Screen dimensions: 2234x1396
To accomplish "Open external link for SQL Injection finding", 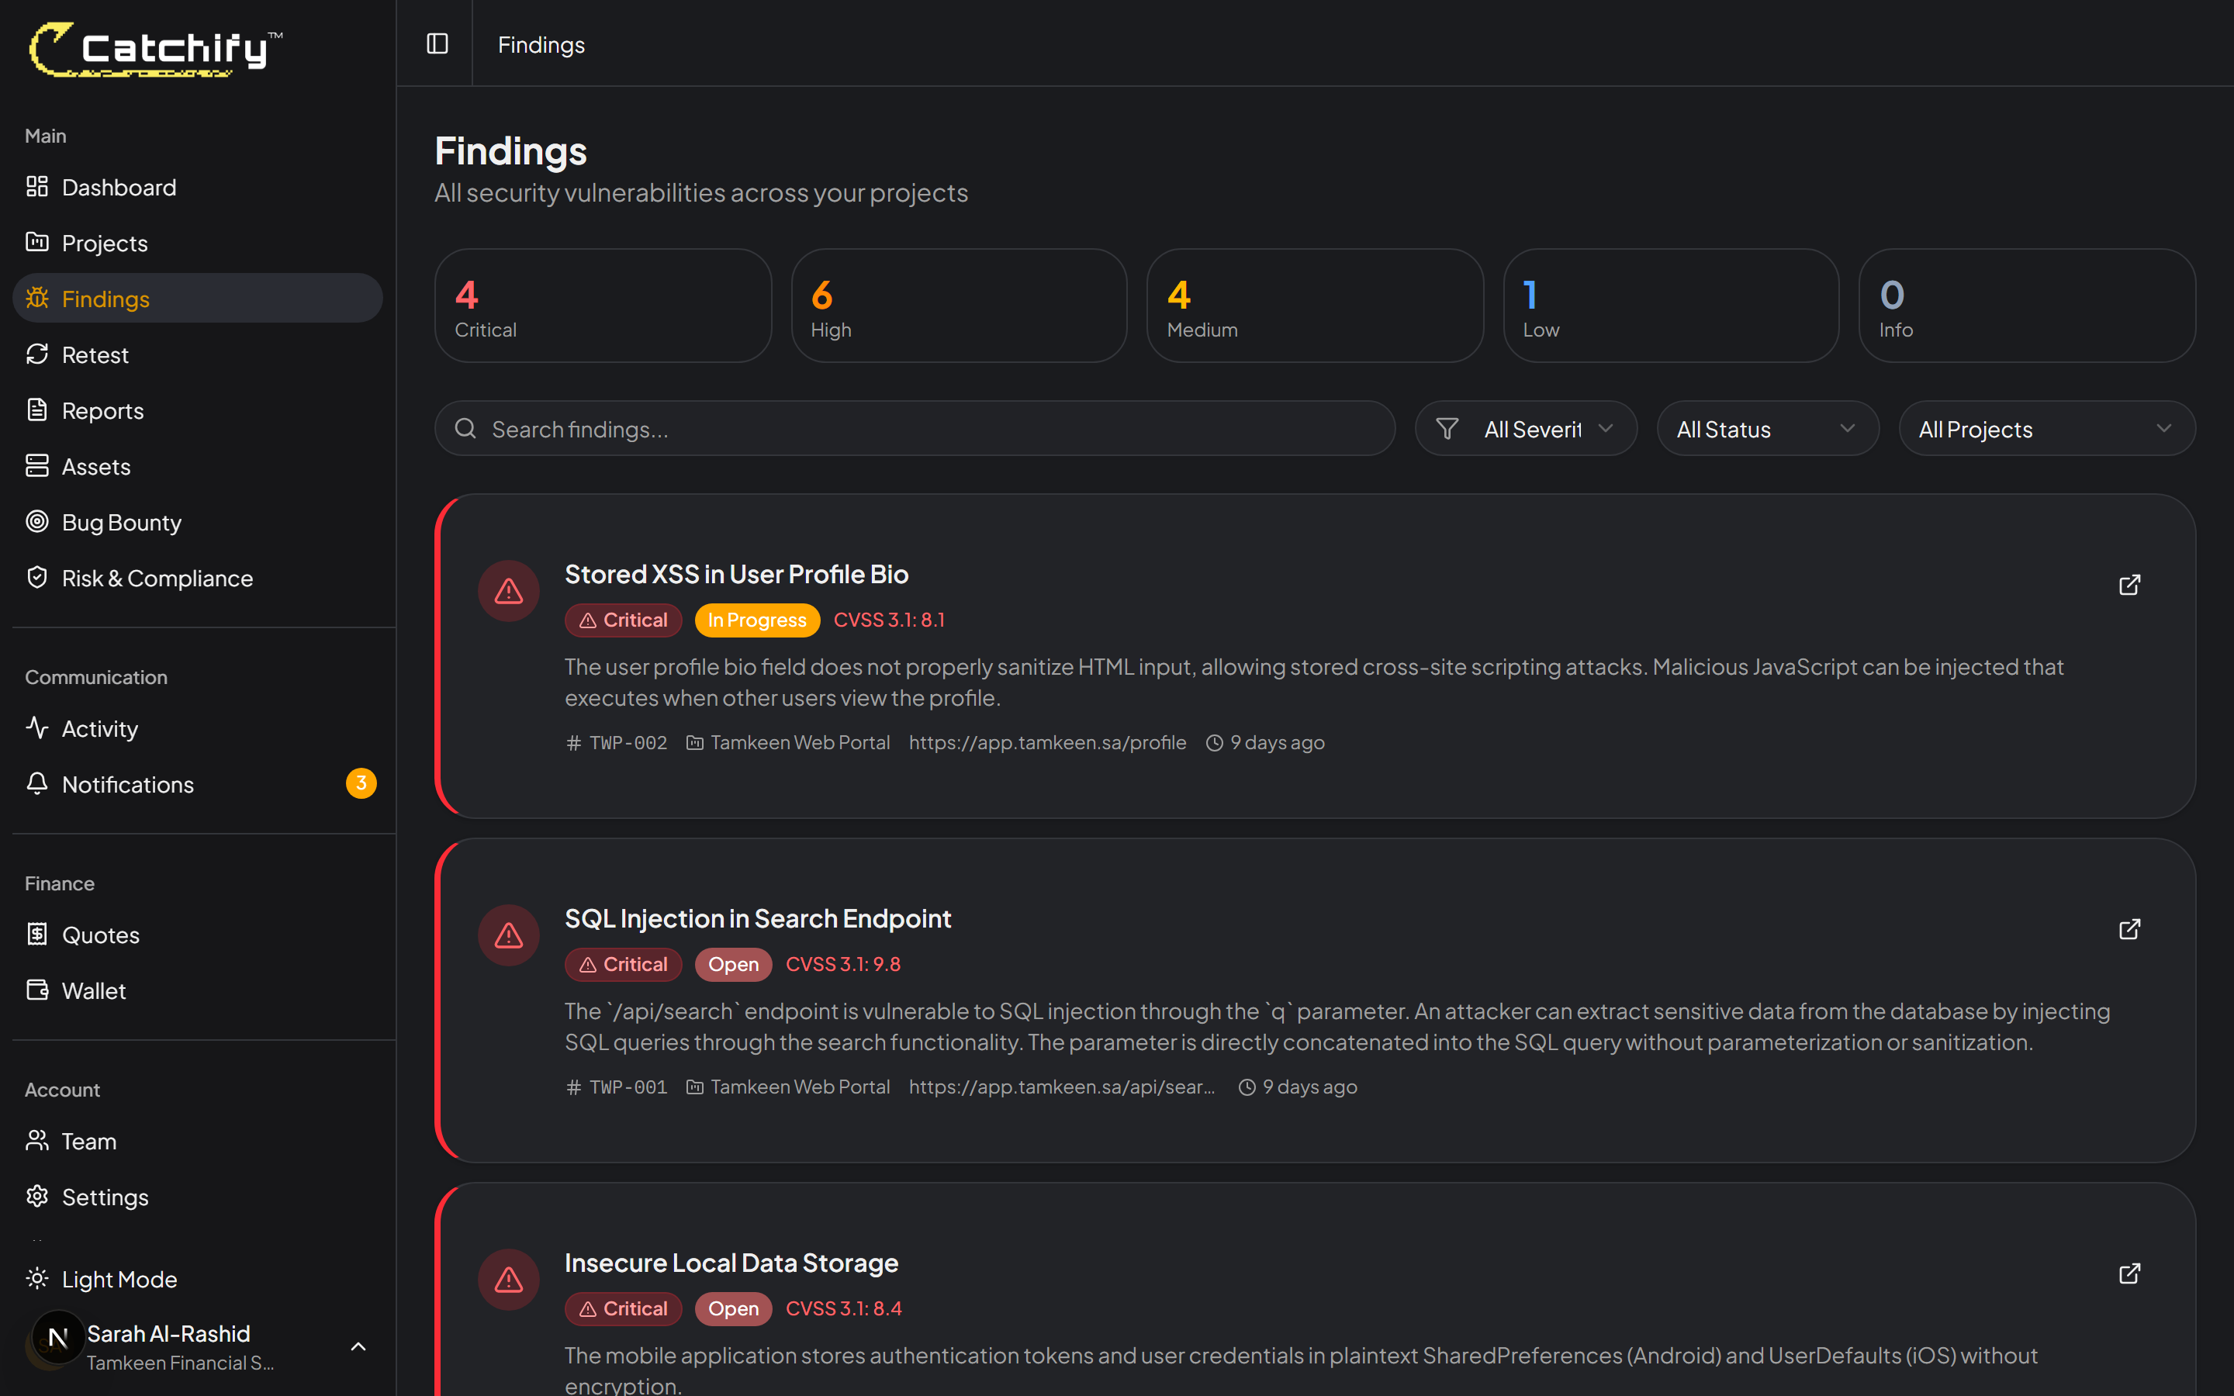I will tap(2129, 930).
